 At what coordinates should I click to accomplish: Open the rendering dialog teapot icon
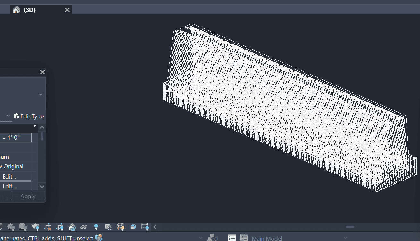tap(35, 227)
